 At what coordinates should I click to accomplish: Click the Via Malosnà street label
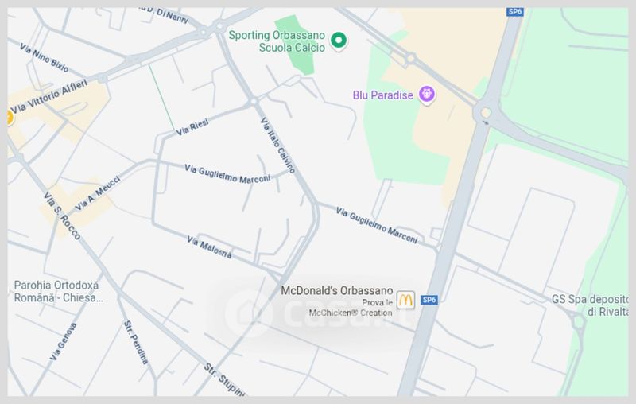click(x=209, y=247)
